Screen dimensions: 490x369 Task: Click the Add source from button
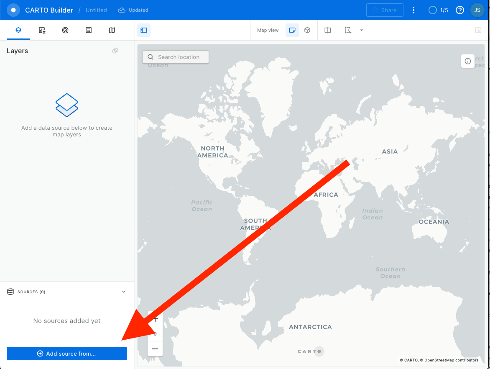(x=67, y=354)
